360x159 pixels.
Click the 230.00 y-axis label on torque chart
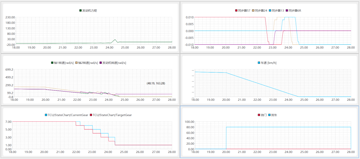click(11, 17)
